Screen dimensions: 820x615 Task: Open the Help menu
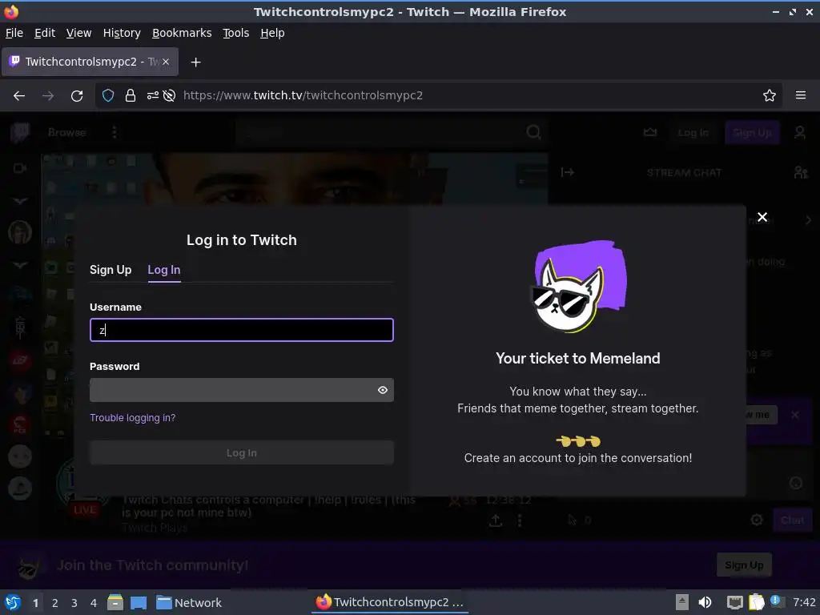coord(272,33)
